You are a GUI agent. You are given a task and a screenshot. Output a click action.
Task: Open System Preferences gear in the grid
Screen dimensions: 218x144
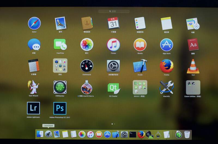point(113,66)
